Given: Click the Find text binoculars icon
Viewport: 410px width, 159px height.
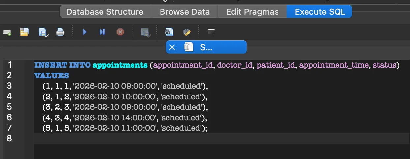Looking at the screenshot, I should point(169,32).
